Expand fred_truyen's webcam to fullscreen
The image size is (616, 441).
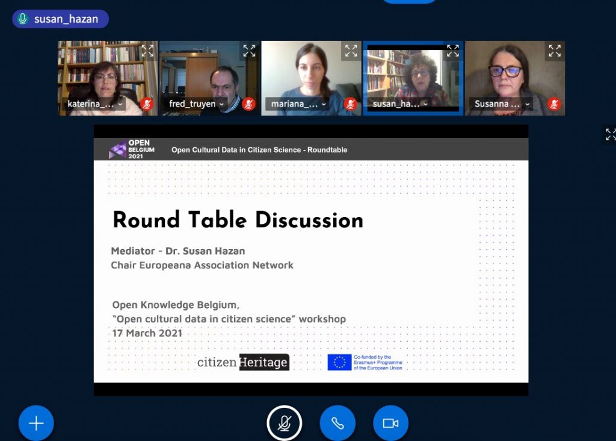coord(249,51)
